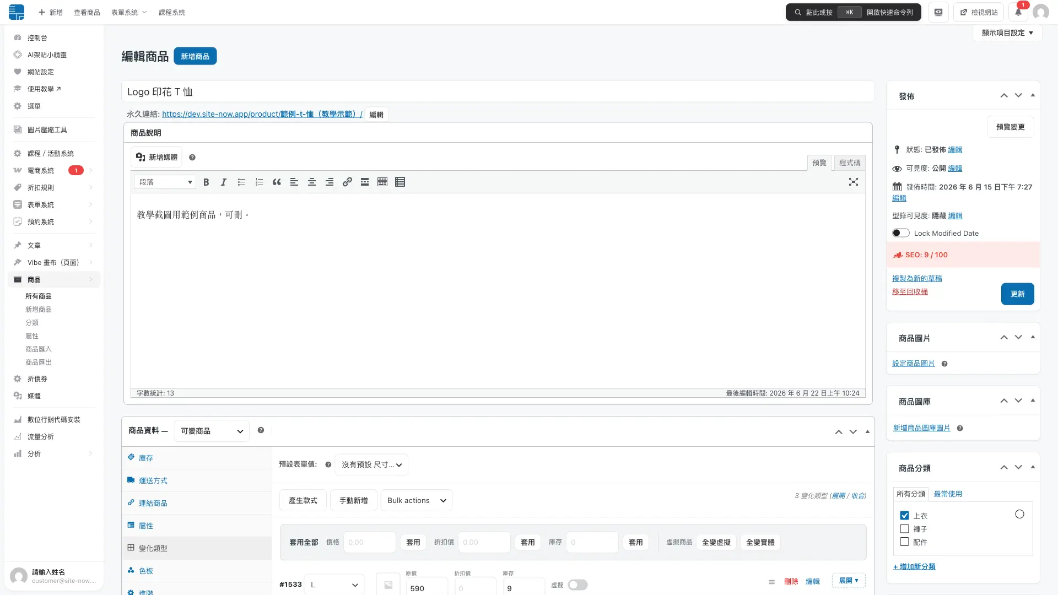The width and height of the screenshot is (1058, 595).
Task: Align text center in editor
Action: (312, 182)
